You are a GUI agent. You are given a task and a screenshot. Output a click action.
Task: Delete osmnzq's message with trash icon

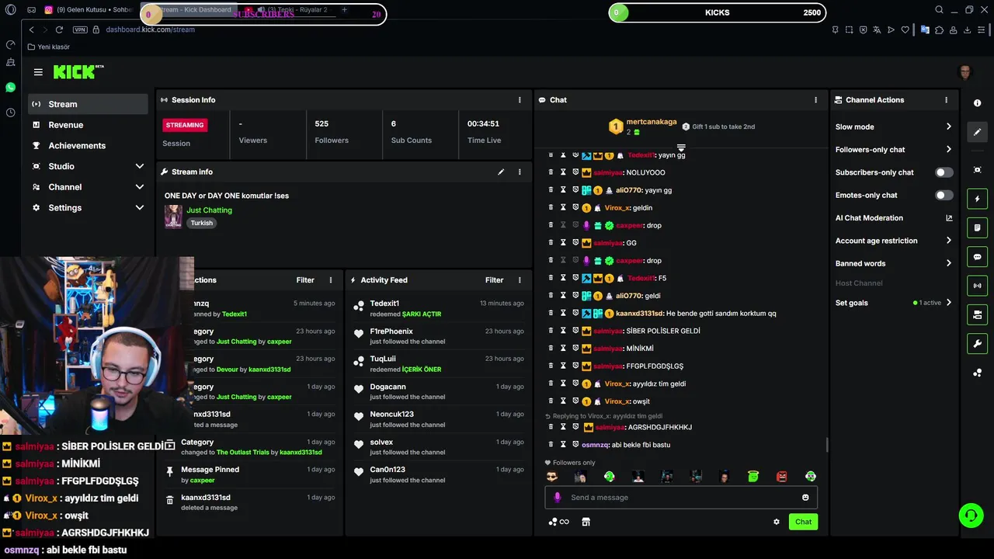click(551, 445)
